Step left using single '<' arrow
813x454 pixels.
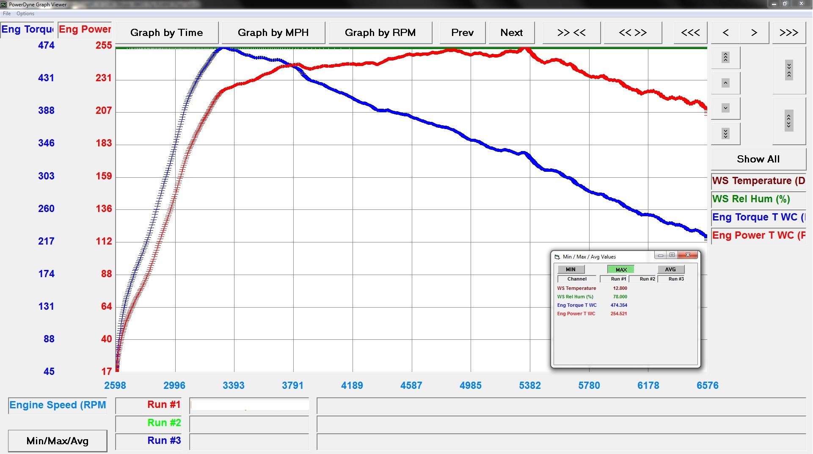pyautogui.click(x=725, y=33)
